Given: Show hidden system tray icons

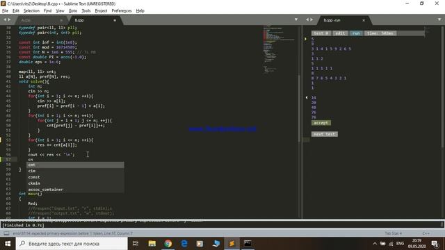Looking at the screenshot, I should click(x=375, y=244).
